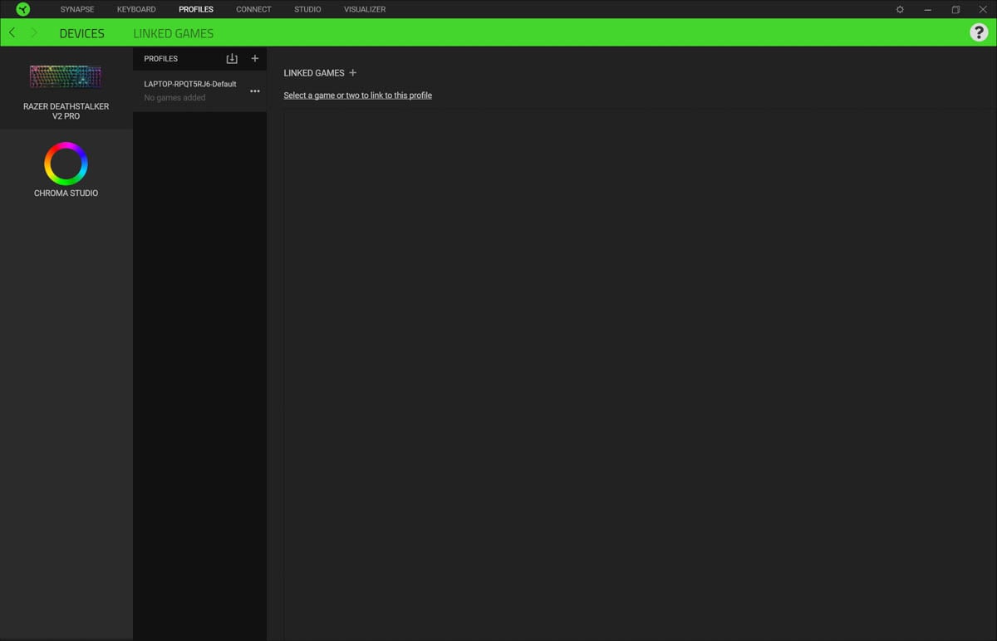Go to the Studio tab
The image size is (997, 641).
tap(307, 9)
